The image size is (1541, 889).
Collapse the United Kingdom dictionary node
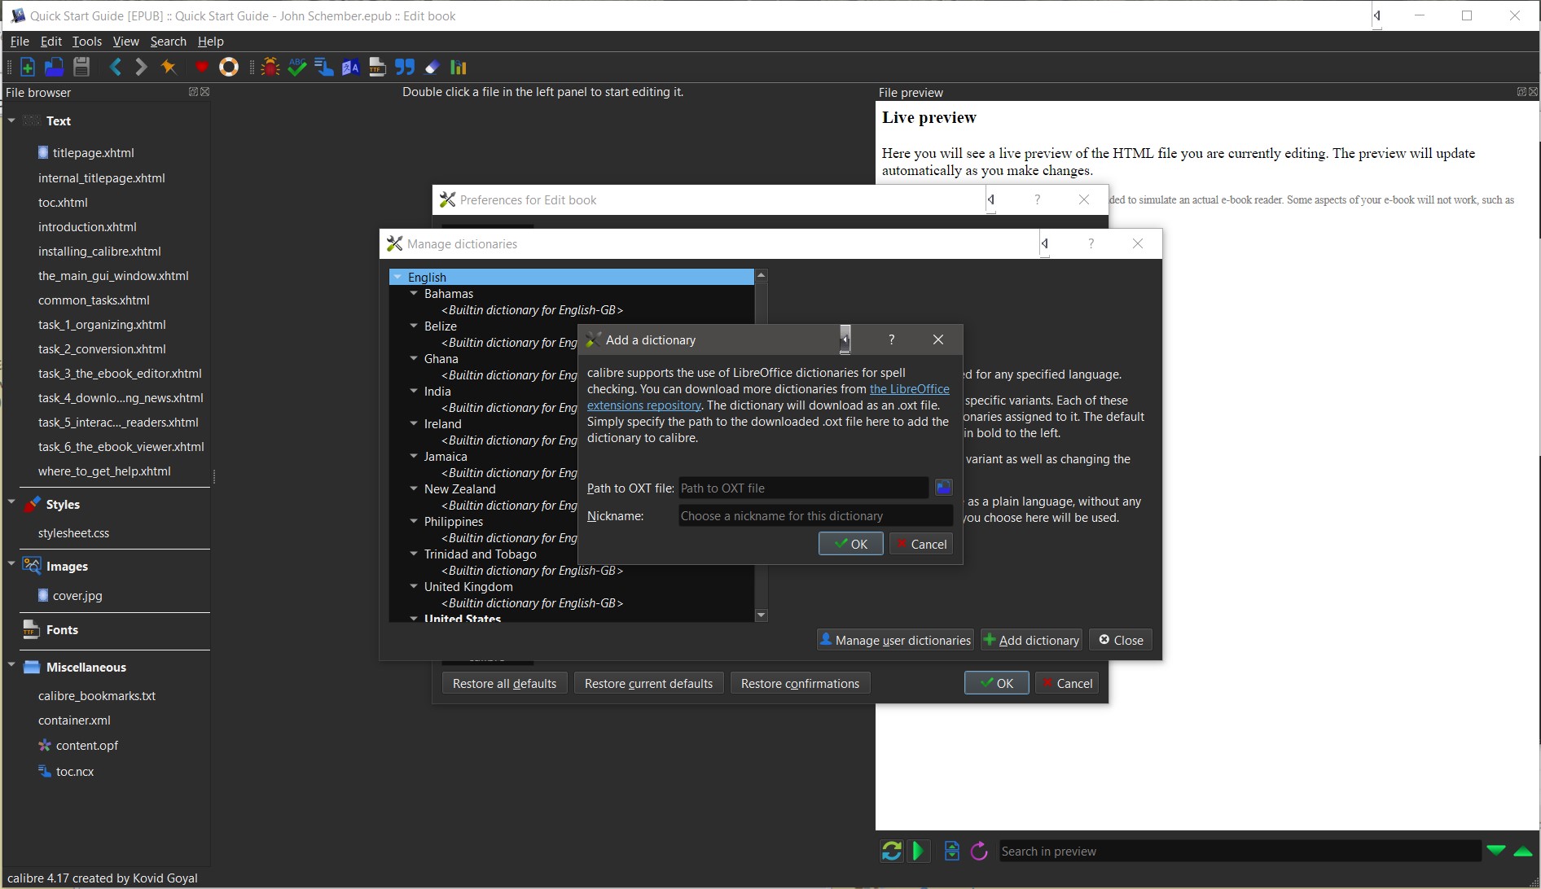coord(414,586)
